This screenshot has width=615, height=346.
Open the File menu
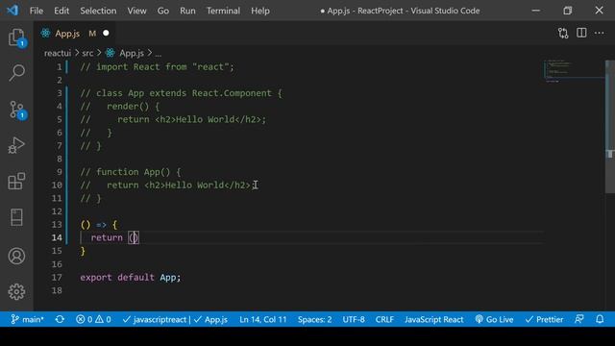point(37,11)
